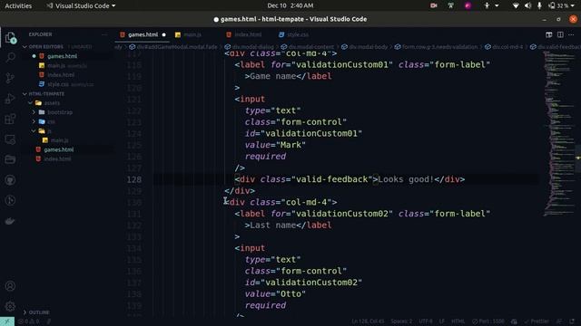
Task: Open the Source Control view
Action: point(10,78)
